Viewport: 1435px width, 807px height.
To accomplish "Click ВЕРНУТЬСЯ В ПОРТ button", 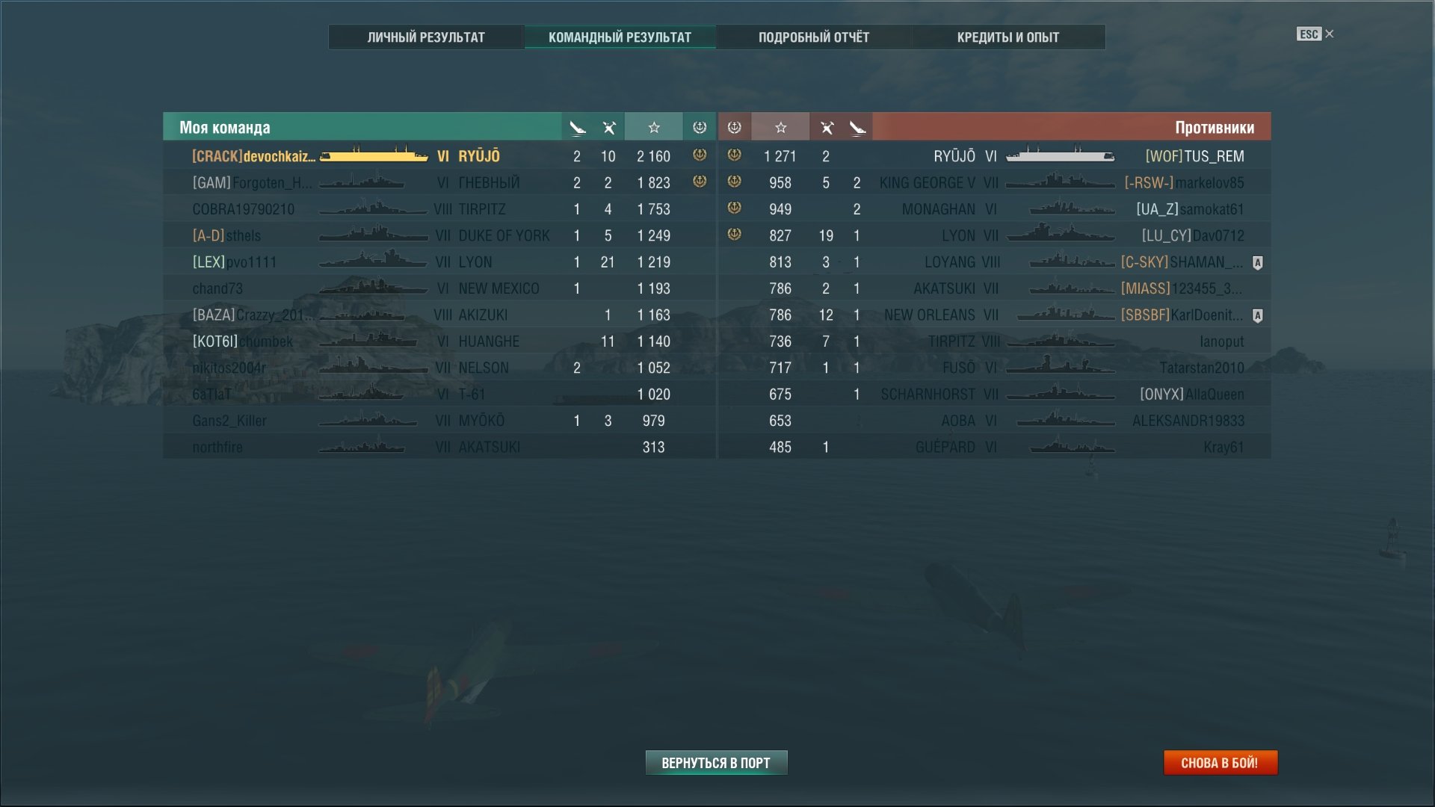I will point(716,763).
